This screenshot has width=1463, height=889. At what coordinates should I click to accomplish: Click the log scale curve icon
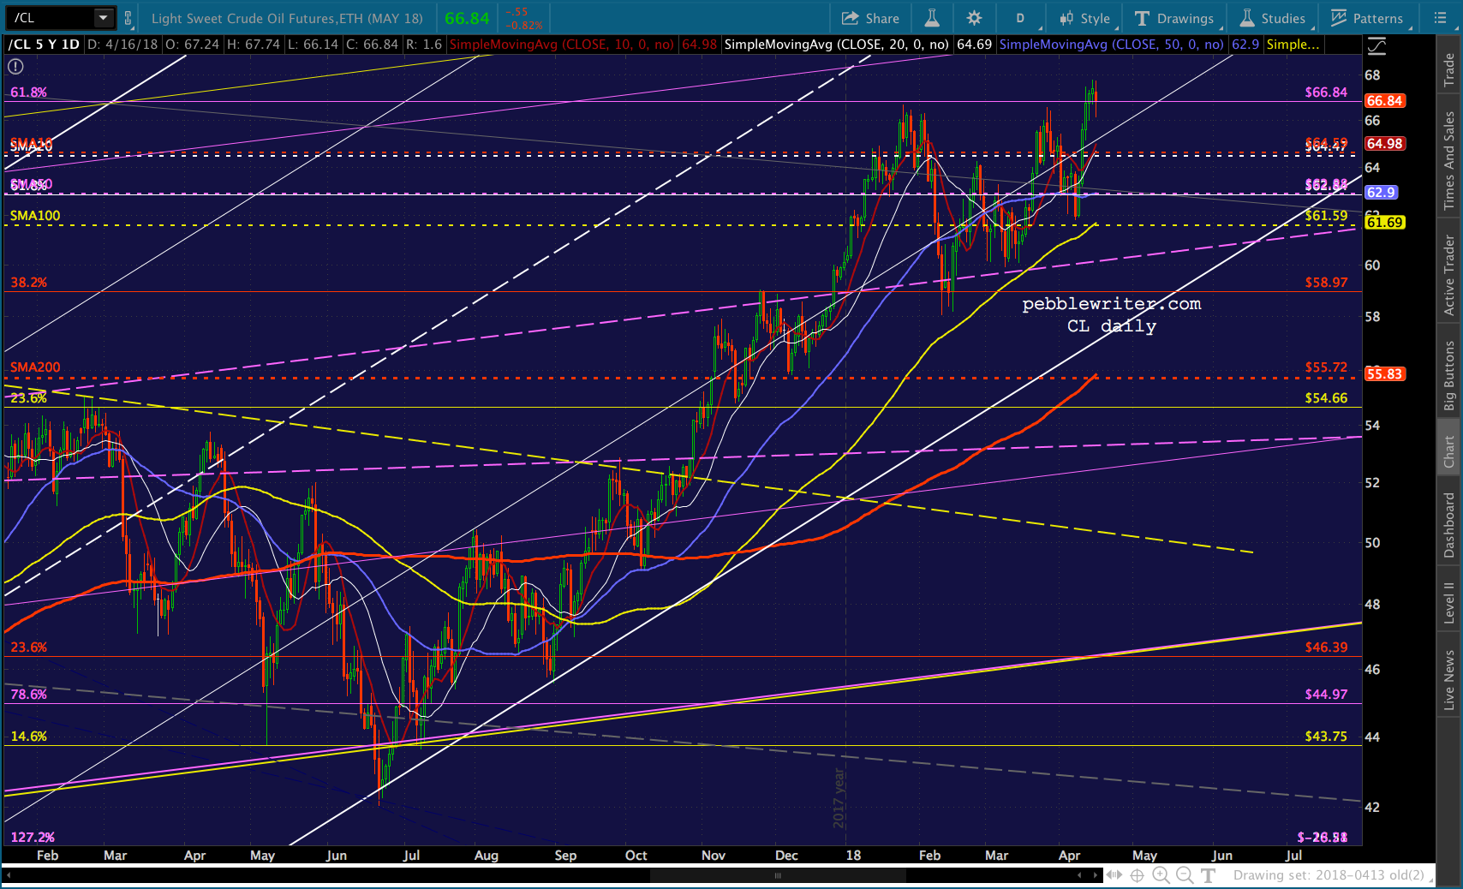coord(1376,45)
